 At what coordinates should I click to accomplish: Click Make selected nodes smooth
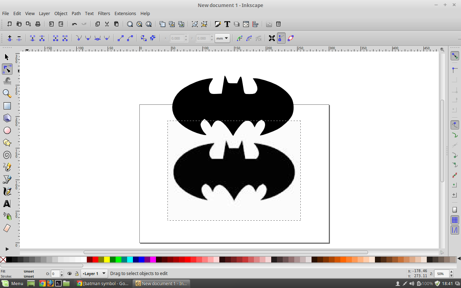pos(88,38)
